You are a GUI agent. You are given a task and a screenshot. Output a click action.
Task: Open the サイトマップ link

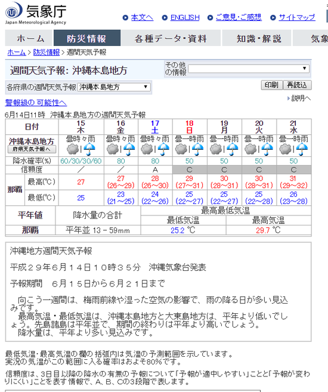point(297,17)
